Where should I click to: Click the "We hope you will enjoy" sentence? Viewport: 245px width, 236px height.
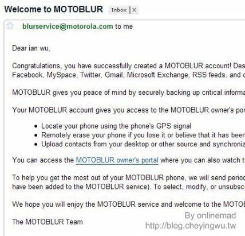tap(129, 204)
